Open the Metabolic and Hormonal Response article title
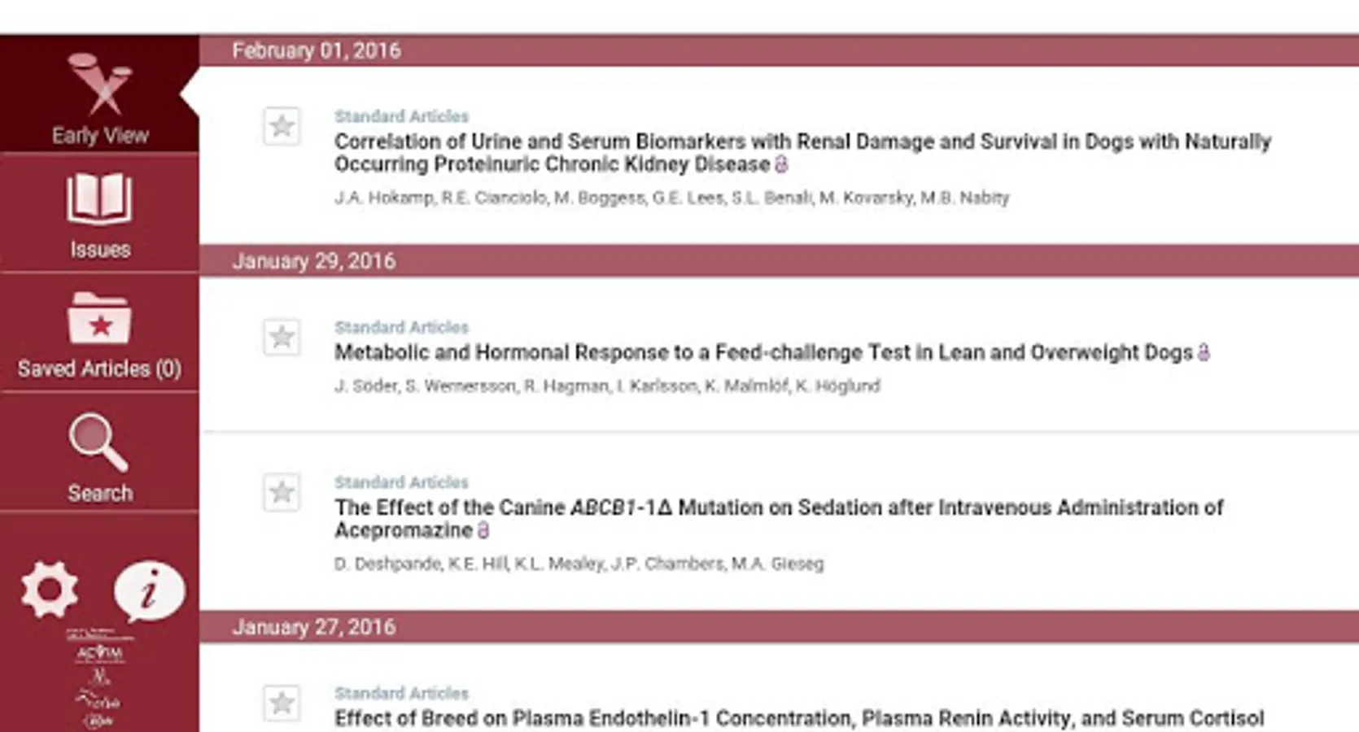The image size is (1359, 732). click(x=763, y=352)
